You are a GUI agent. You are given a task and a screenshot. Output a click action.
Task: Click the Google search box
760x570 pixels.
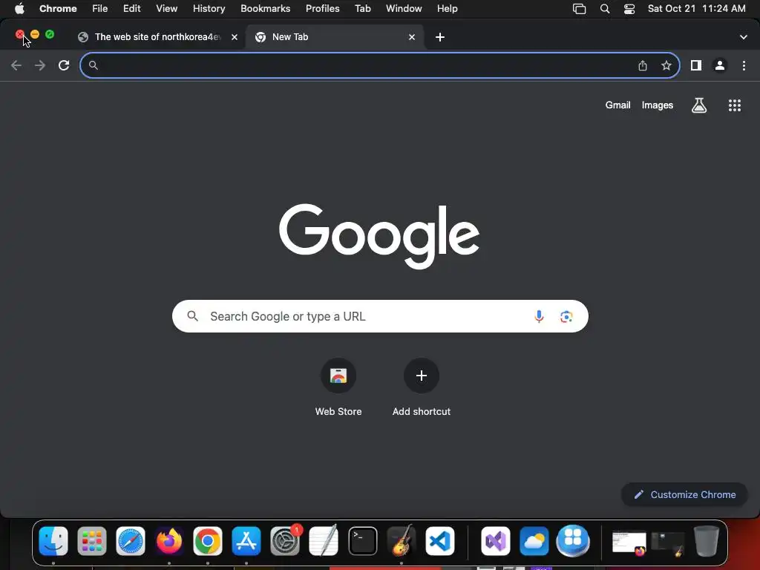(380, 316)
